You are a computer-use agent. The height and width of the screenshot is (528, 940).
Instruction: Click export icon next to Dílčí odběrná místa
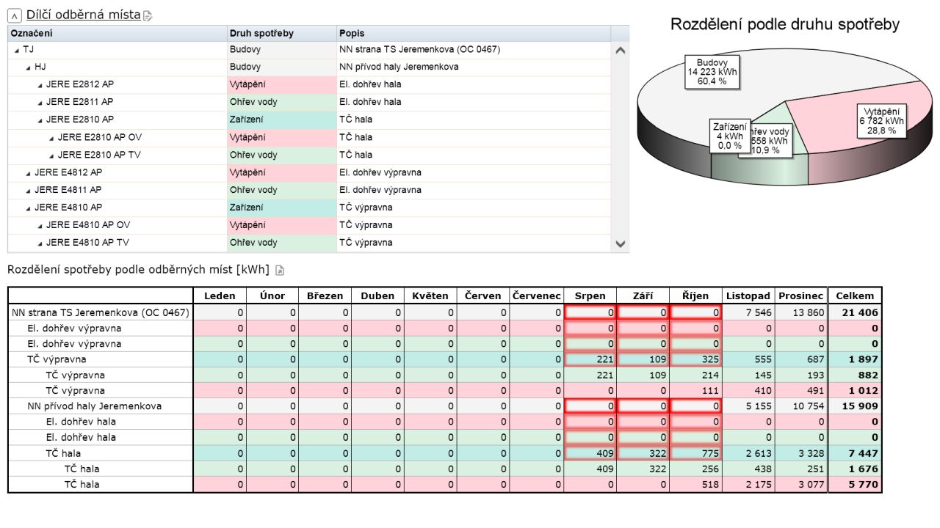(148, 16)
